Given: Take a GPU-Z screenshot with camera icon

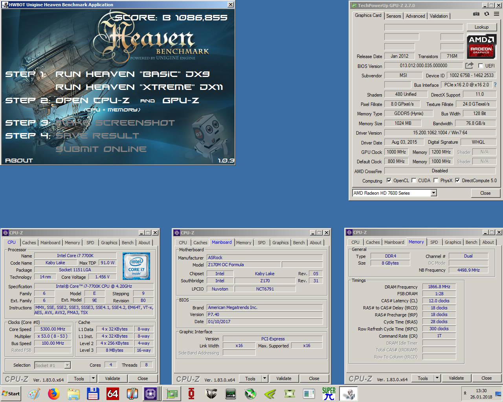Looking at the screenshot, I should click(476, 14).
